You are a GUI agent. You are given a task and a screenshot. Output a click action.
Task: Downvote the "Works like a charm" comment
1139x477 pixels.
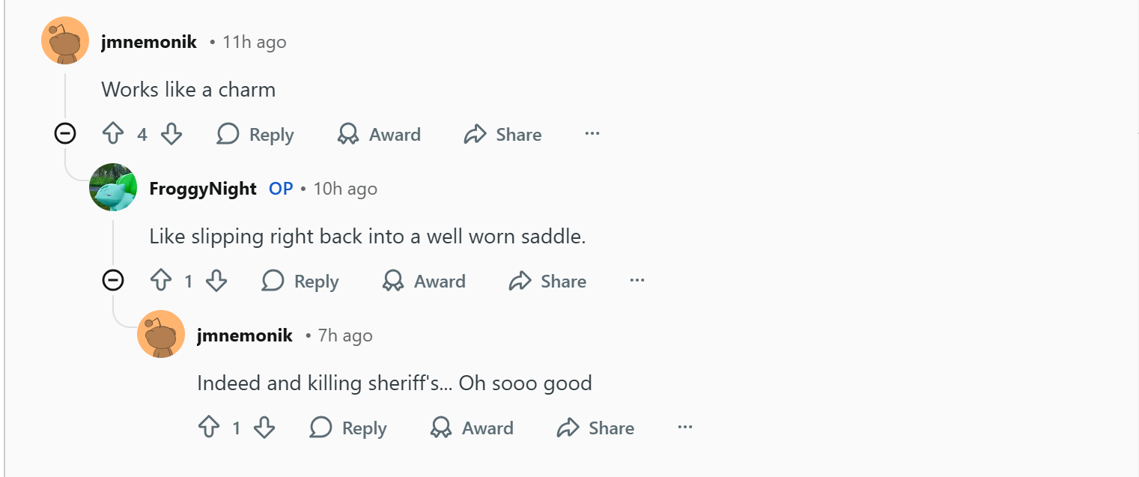(171, 135)
